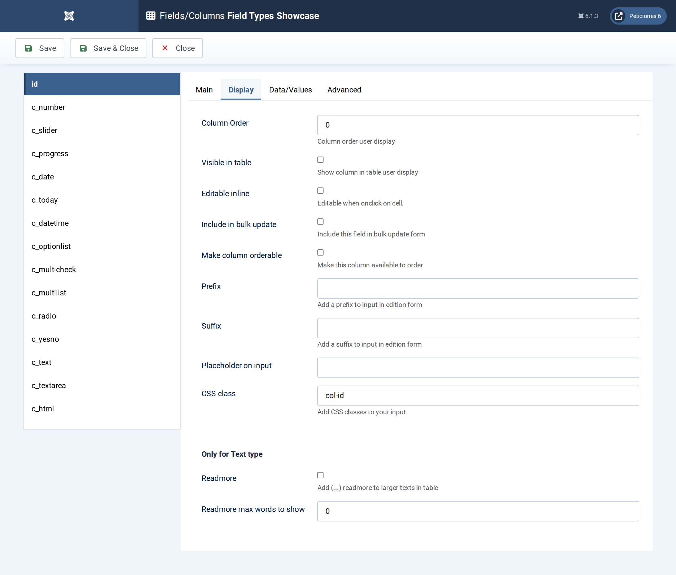This screenshot has width=676, height=575.
Task: Click the Placeholder on input field
Action: (x=478, y=368)
